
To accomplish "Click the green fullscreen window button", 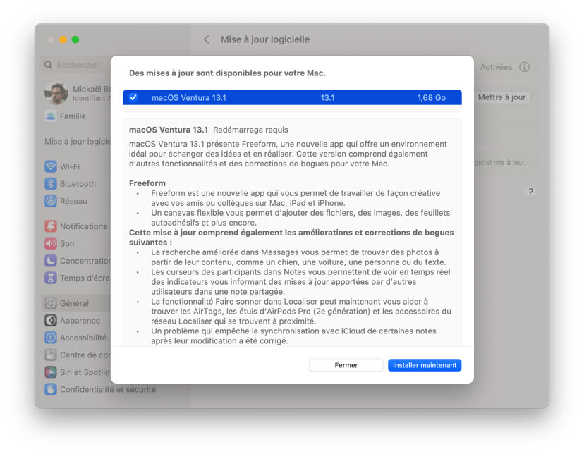I will pos(75,39).
